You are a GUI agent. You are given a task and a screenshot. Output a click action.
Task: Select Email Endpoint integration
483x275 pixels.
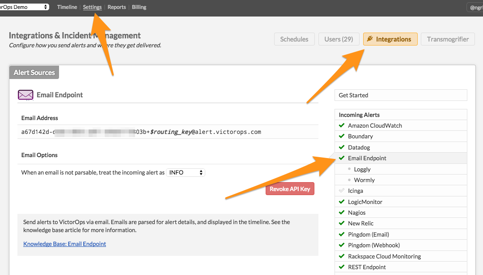pos(401,158)
